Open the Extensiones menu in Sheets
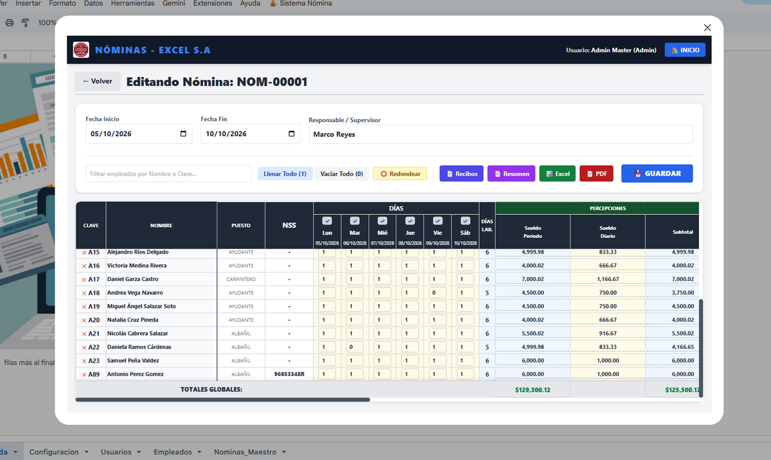Image resolution: width=771 pixels, height=460 pixels. point(213,4)
